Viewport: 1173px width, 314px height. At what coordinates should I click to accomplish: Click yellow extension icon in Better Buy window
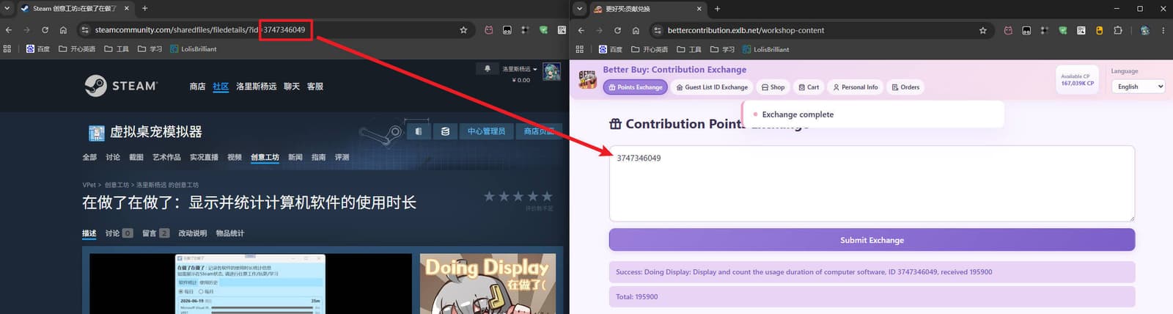coord(1099,30)
